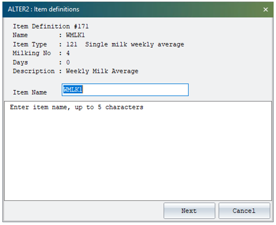Image resolution: width=276 pixels, height=225 pixels.
Task: Cancel the item definition edit
Action: 244,211
